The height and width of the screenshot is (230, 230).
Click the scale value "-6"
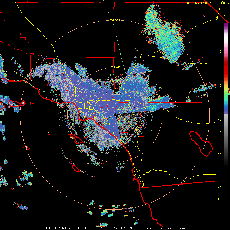pyautogui.click(x=220, y=176)
